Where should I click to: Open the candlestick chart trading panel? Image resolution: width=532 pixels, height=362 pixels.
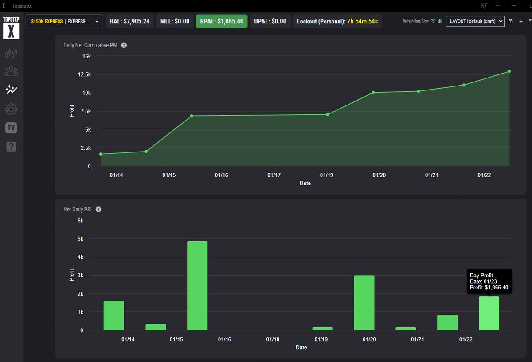click(11, 53)
